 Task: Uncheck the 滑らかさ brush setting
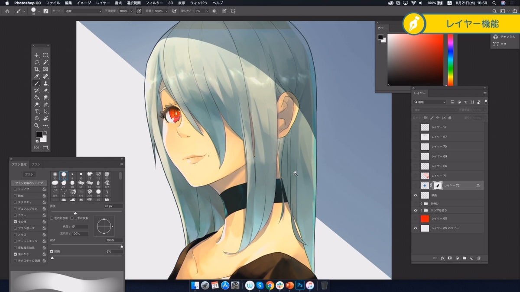coord(16,254)
